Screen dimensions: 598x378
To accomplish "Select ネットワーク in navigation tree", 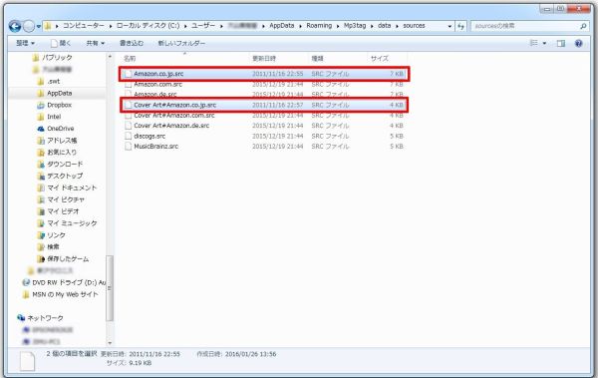I will click(x=46, y=318).
